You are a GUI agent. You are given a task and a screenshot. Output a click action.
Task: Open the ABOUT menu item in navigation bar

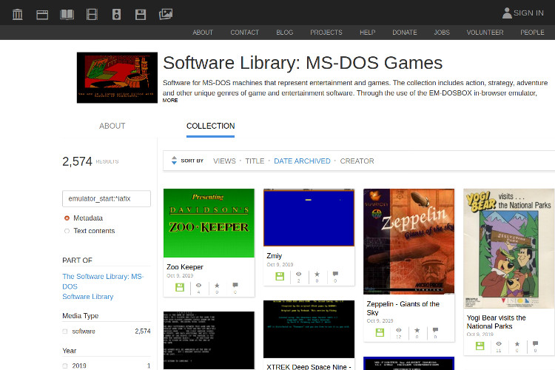[x=203, y=33]
